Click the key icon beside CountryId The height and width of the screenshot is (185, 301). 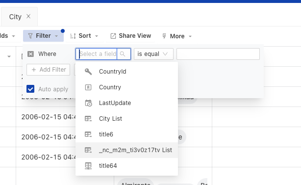coord(88,72)
